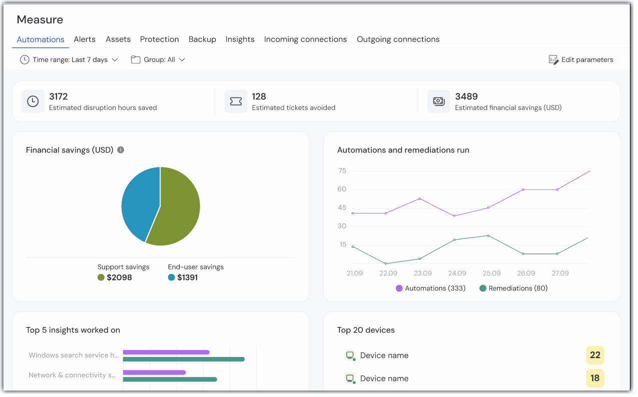Switch to the Assets tab
This screenshot has width=638, height=397.
point(118,39)
